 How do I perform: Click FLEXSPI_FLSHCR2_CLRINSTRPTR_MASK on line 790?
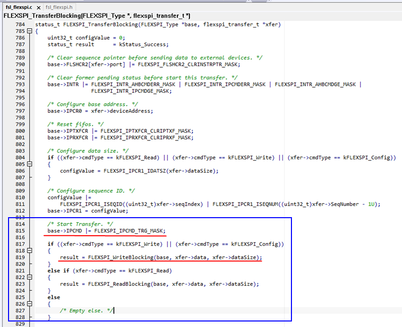tap(187, 65)
